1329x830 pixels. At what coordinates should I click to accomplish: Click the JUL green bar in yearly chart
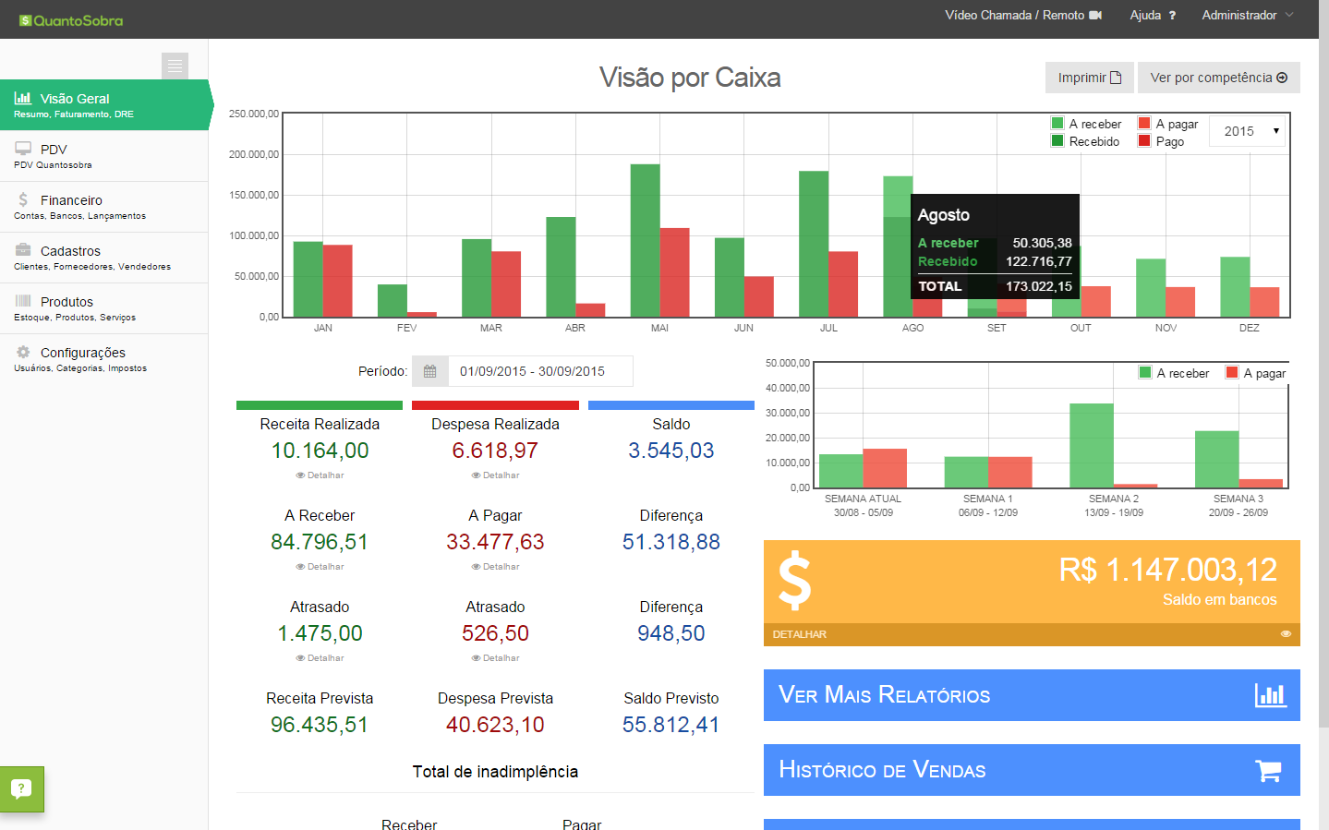click(x=814, y=244)
